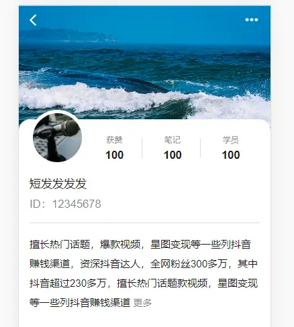294x327 pixels.
Task: Tap the microphone profile avatar
Action: pos(57,137)
